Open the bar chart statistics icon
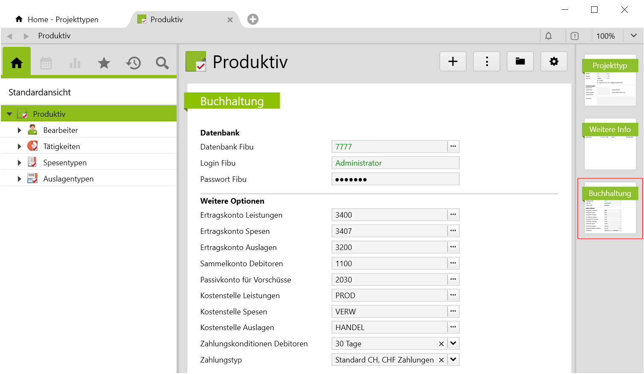The width and height of the screenshot is (644, 374). tap(75, 63)
